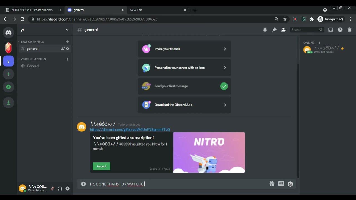Click Send your first message card

point(184,86)
